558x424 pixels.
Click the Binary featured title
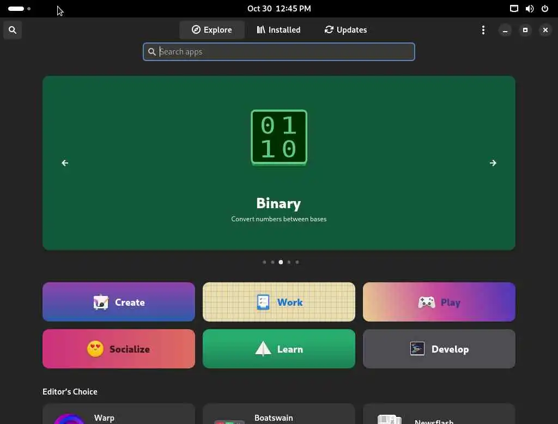pyautogui.click(x=278, y=203)
